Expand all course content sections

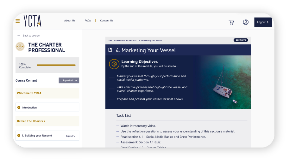[69, 80]
